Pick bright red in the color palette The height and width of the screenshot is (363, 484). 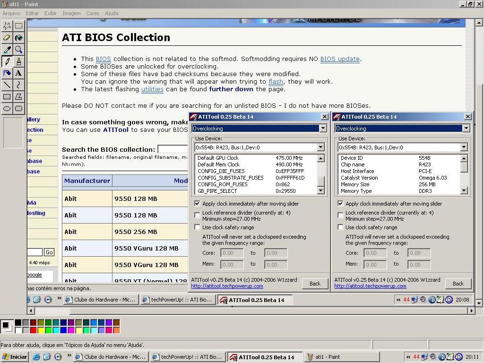coord(34,330)
